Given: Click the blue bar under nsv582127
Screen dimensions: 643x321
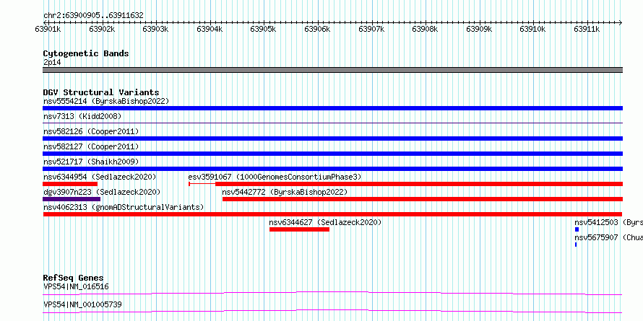Looking at the screenshot, I should click(332, 154).
